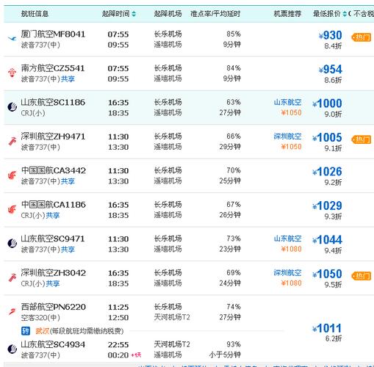374x367 pixels.
Task: Click the 准点率/平均延时 column header
Action: coord(215,14)
